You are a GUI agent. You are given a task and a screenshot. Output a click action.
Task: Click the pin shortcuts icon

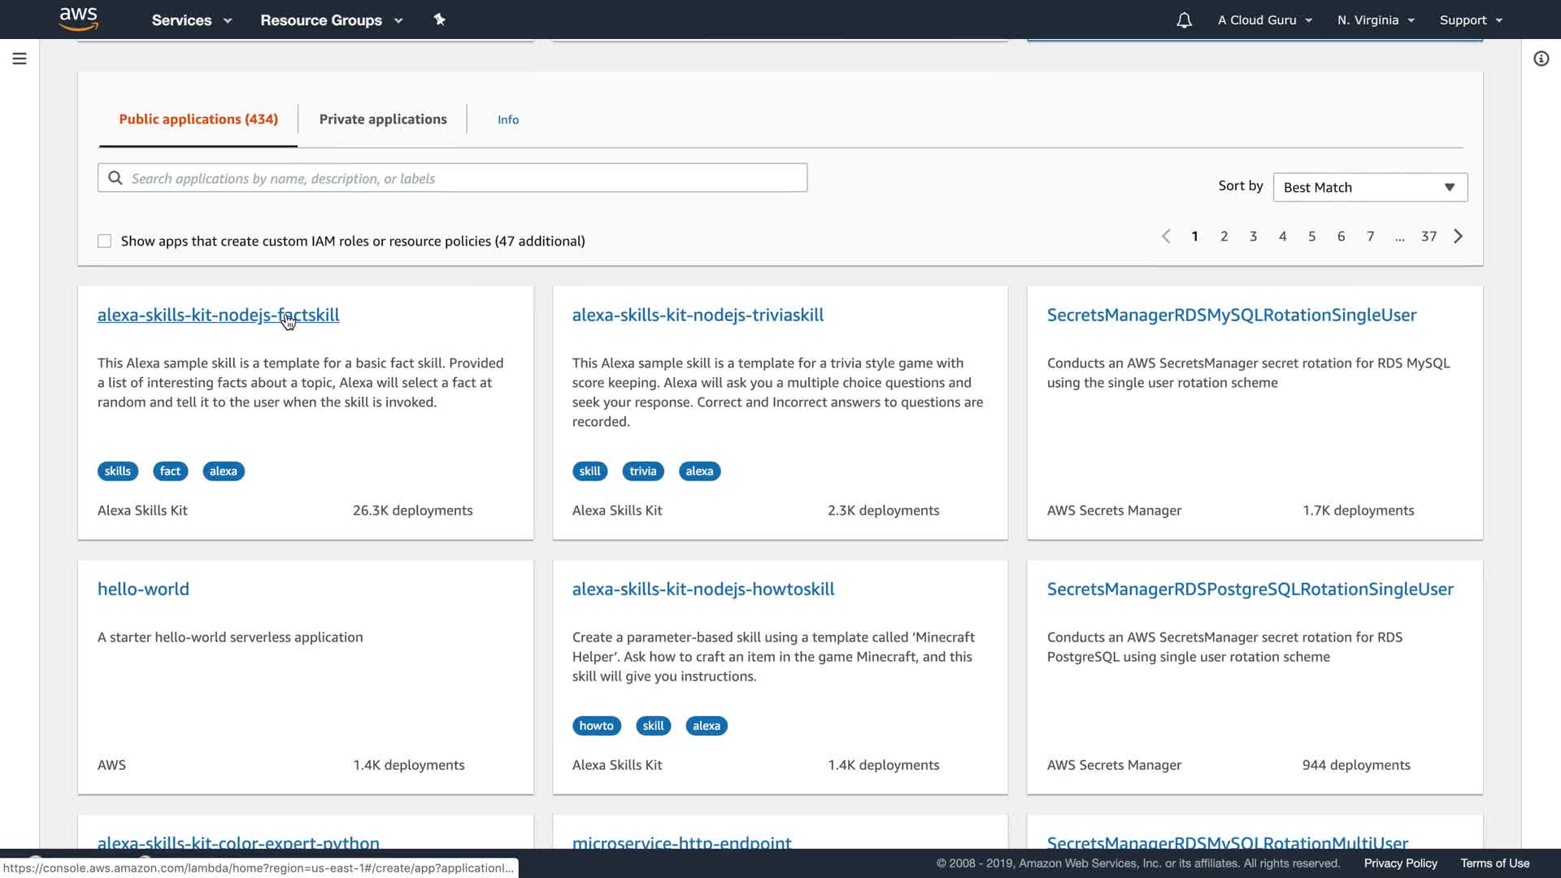coord(439,20)
